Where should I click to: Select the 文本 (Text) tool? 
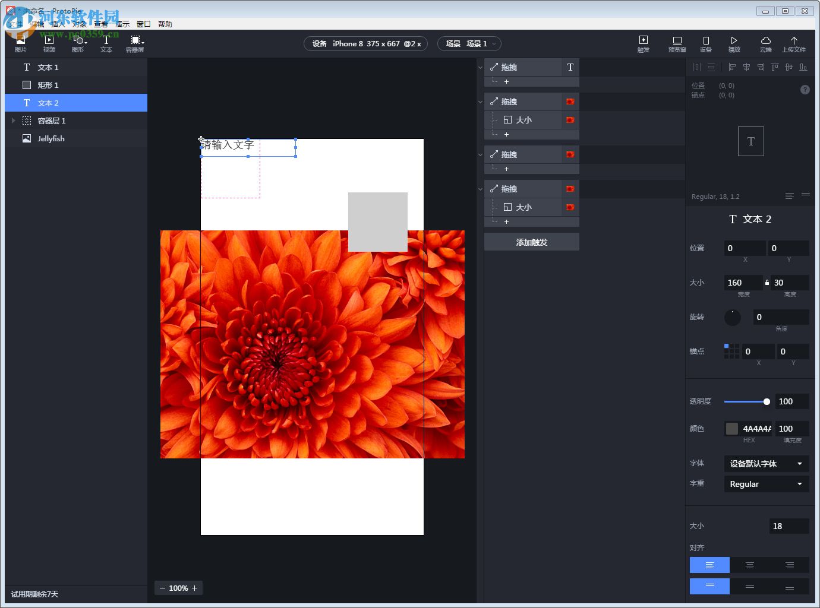coord(106,43)
